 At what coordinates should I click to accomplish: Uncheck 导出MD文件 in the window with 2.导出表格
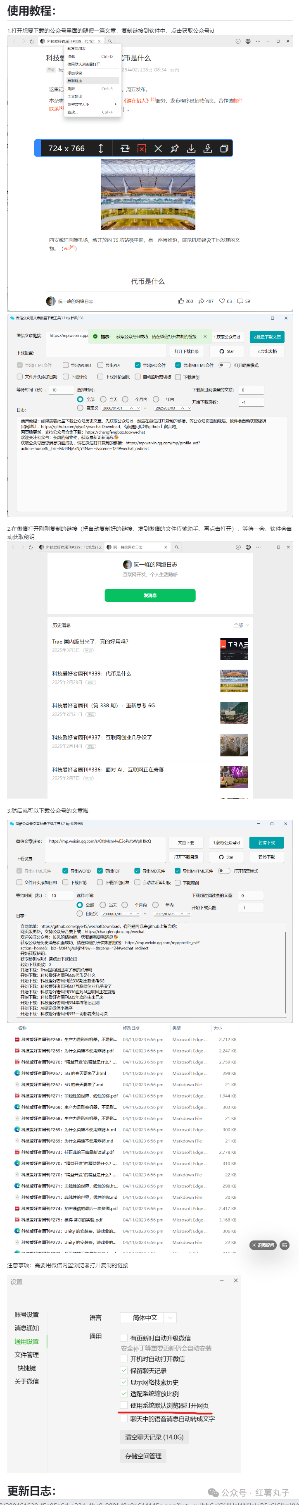click(138, 365)
